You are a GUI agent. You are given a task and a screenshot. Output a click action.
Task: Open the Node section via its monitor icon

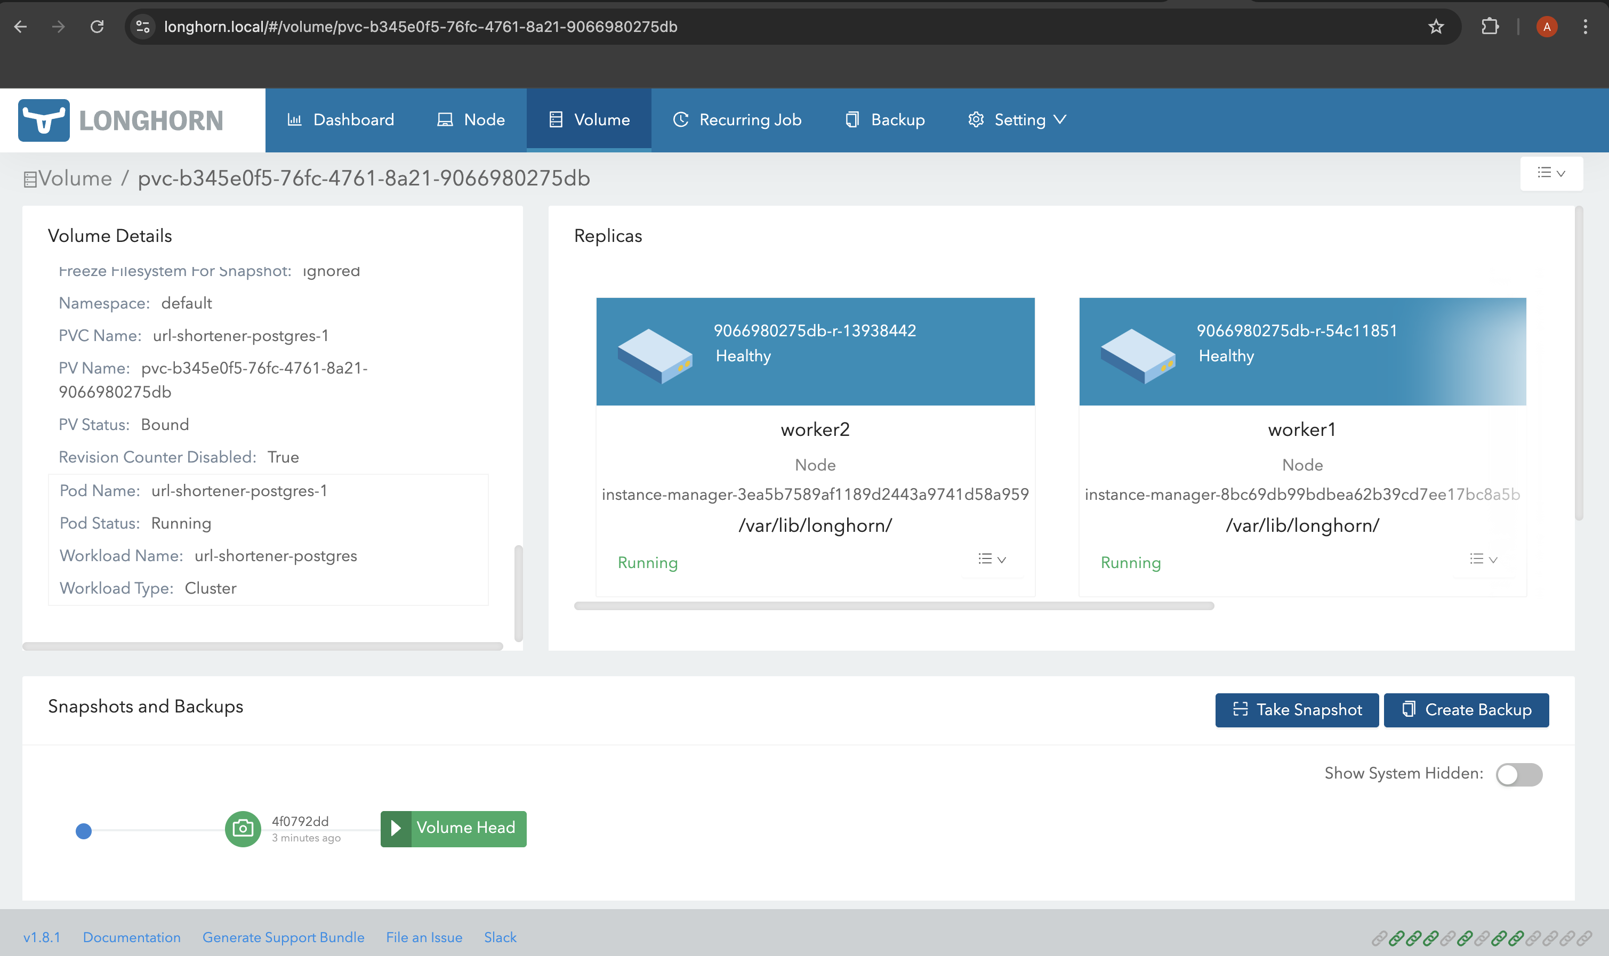[444, 119]
